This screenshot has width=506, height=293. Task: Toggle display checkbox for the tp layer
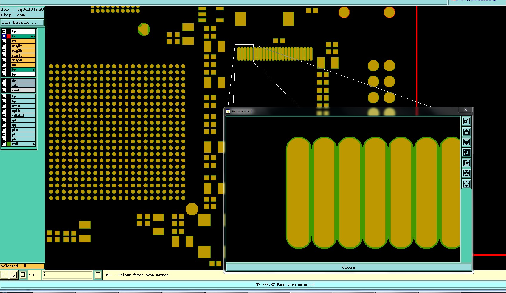(x=4, y=96)
